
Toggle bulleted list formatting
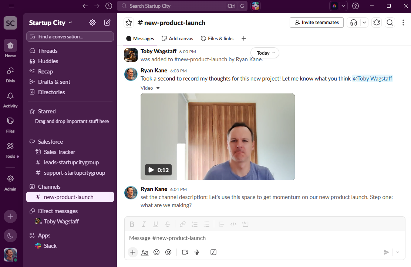pos(206,224)
